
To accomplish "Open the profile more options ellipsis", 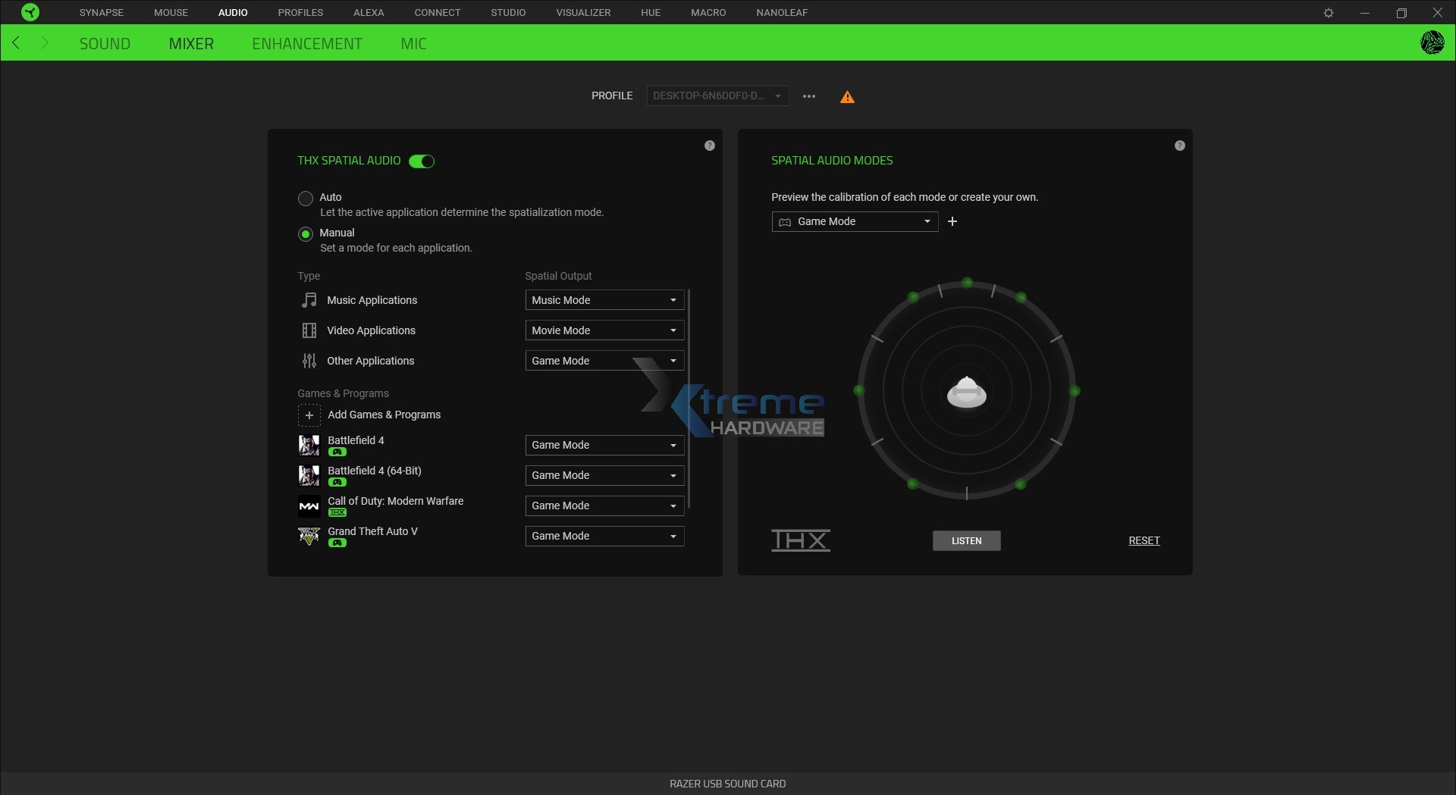I will [x=808, y=96].
